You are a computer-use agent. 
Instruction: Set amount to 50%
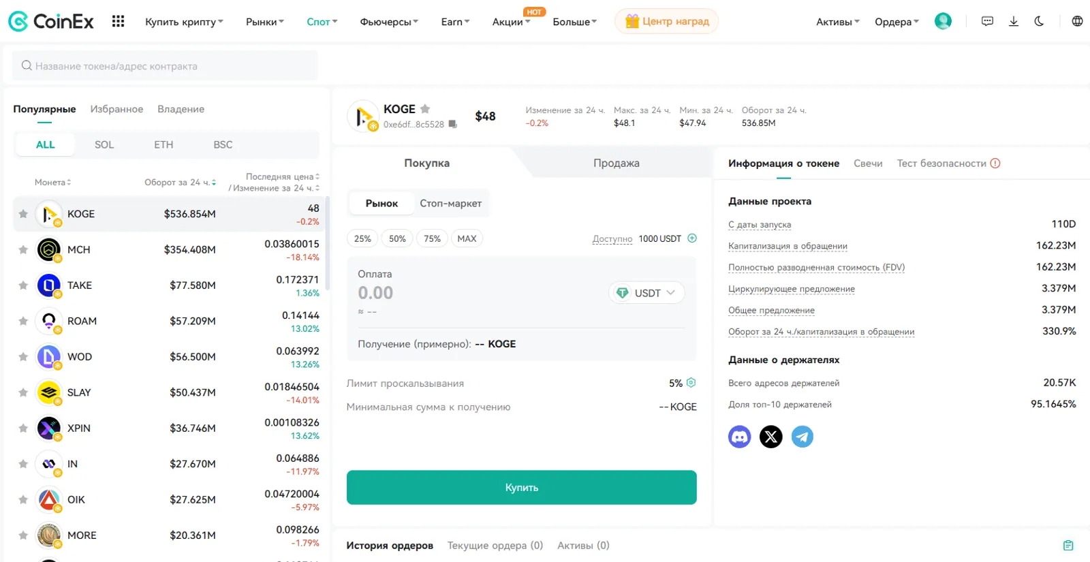tap(397, 238)
